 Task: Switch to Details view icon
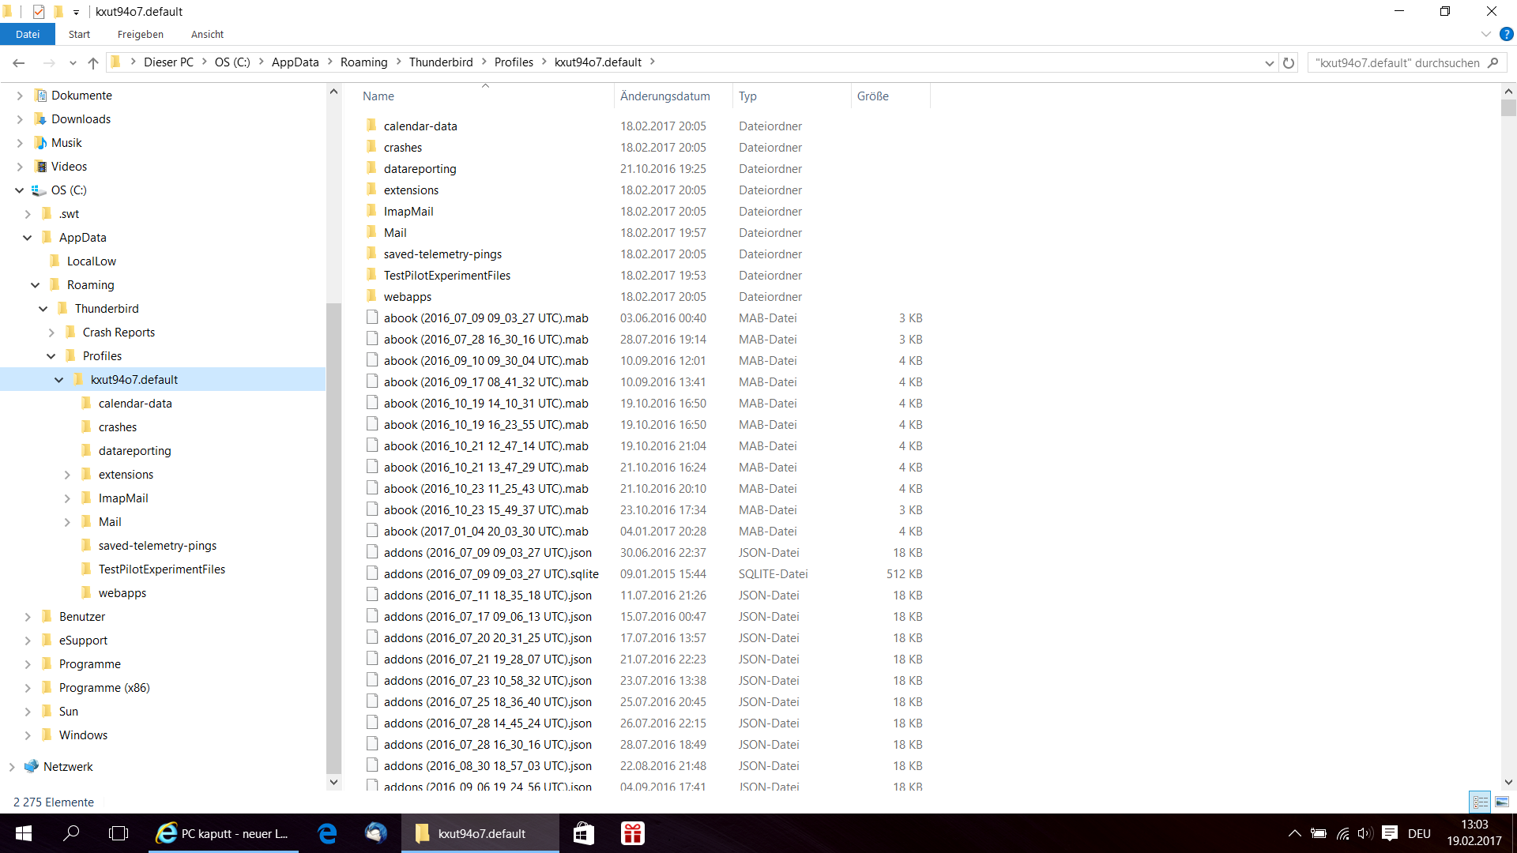coord(1480,802)
